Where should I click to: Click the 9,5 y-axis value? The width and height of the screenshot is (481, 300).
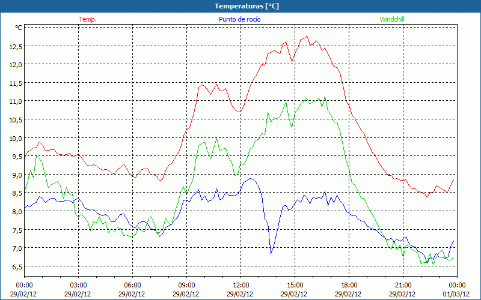point(17,157)
